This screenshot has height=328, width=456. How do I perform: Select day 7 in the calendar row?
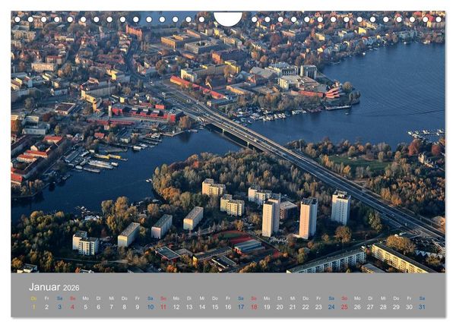(x=112, y=307)
